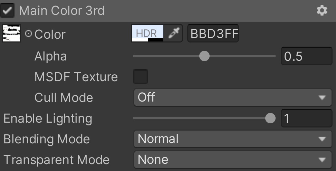Screen dimensions: 336x171
Task: Click the texture object picker circle icon
Action: [x=29, y=34]
